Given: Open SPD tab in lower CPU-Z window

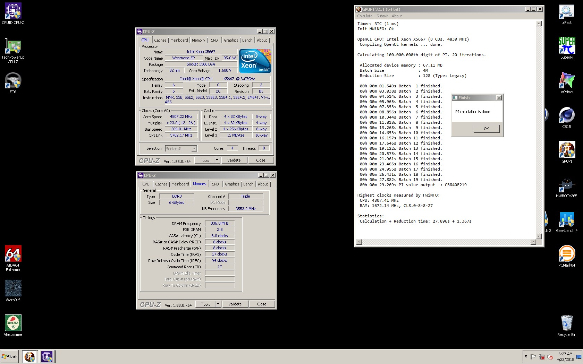Looking at the screenshot, I should (216, 184).
